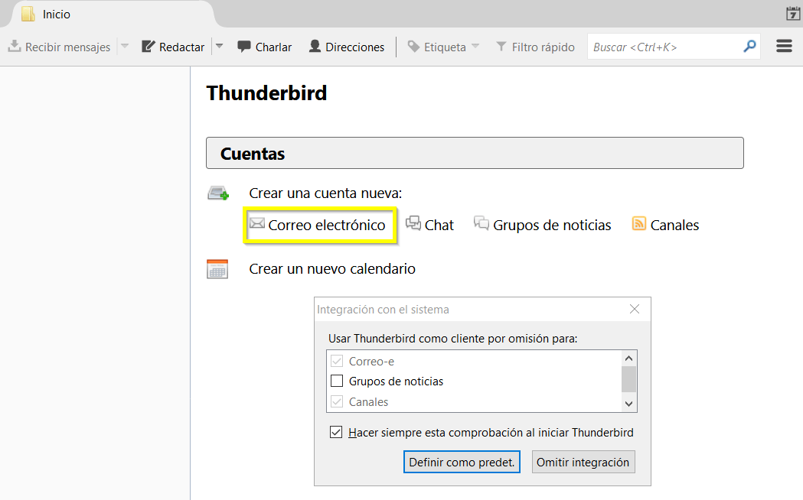Click the Cuentas section header

(475, 153)
